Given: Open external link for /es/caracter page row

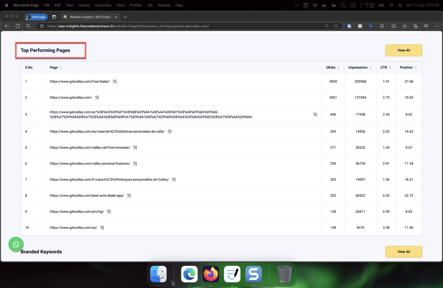Looking at the screenshot, I should [x=170, y=132].
